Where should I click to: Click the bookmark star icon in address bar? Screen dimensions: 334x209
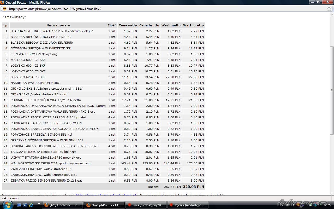point(329,9)
